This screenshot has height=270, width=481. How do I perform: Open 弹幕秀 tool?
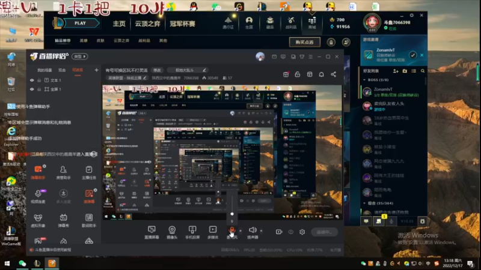point(63,220)
